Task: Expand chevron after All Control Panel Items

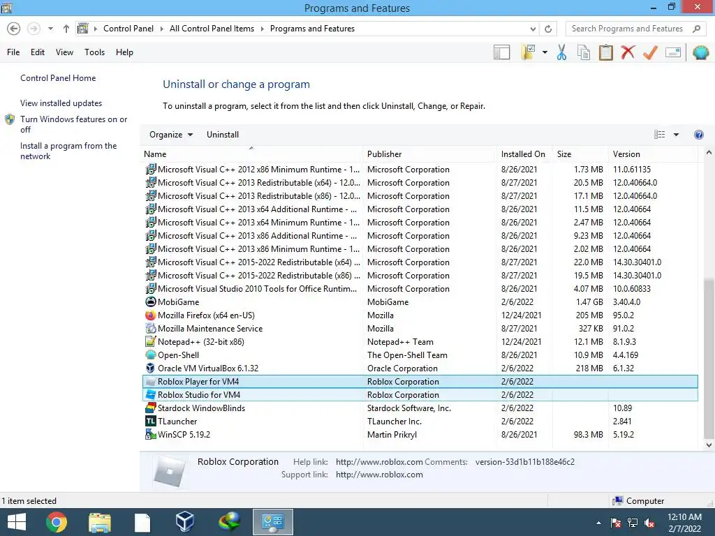Action: click(263, 29)
